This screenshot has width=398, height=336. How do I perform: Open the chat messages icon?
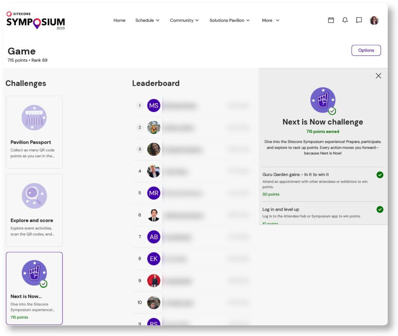[x=359, y=20]
